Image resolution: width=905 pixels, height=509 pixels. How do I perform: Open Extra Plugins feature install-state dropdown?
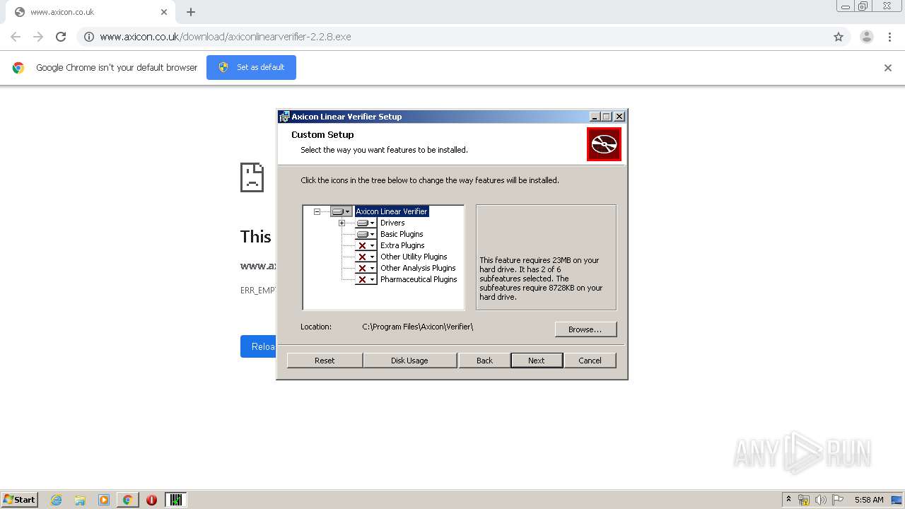tap(366, 245)
